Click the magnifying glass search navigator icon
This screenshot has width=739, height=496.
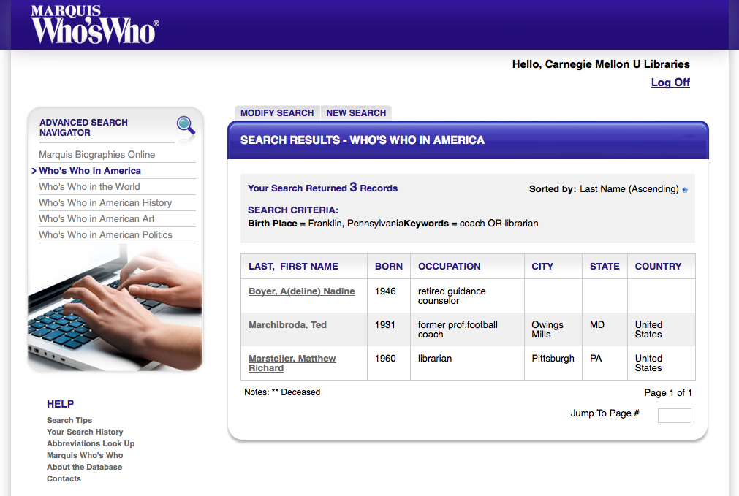point(186,126)
